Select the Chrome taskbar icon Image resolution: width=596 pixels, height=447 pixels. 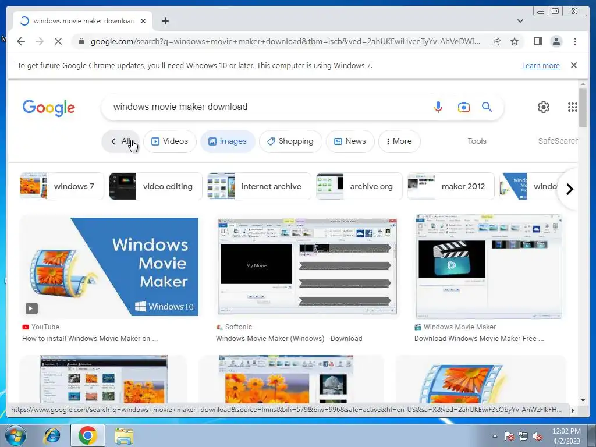[87, 435]
